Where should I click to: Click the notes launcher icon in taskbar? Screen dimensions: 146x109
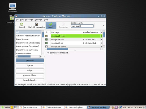12,107
